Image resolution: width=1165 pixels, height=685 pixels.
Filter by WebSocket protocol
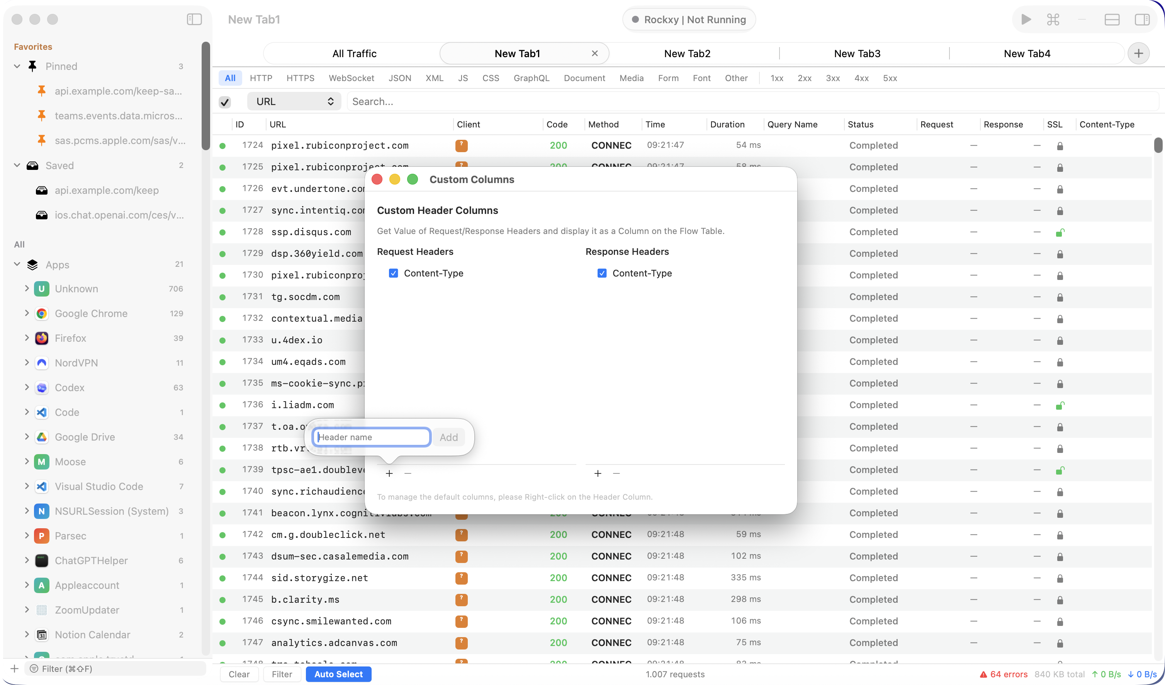(x=352, y=78)
